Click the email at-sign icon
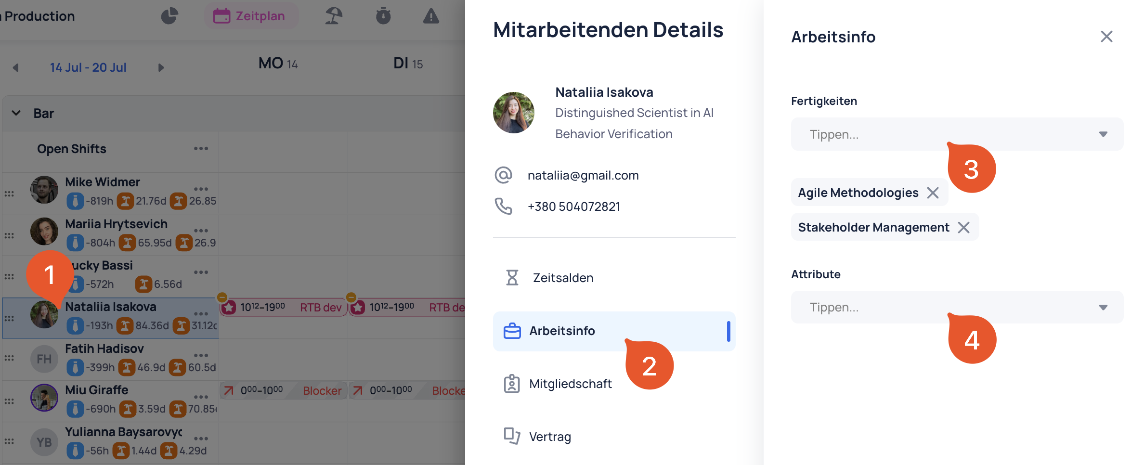This screenshot has height=465, width=1144. [503, 175]
